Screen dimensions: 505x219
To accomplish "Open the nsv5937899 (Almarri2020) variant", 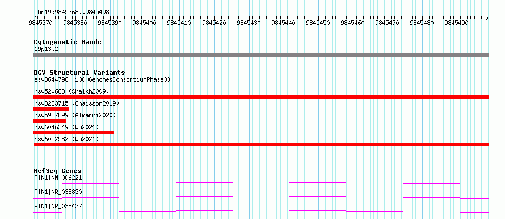I will pyautogui.click(x=75, y=115).
